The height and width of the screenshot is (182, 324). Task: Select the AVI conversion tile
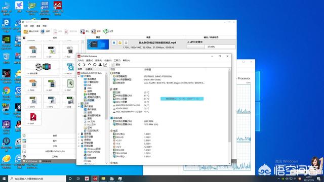[x=52, y=84]
